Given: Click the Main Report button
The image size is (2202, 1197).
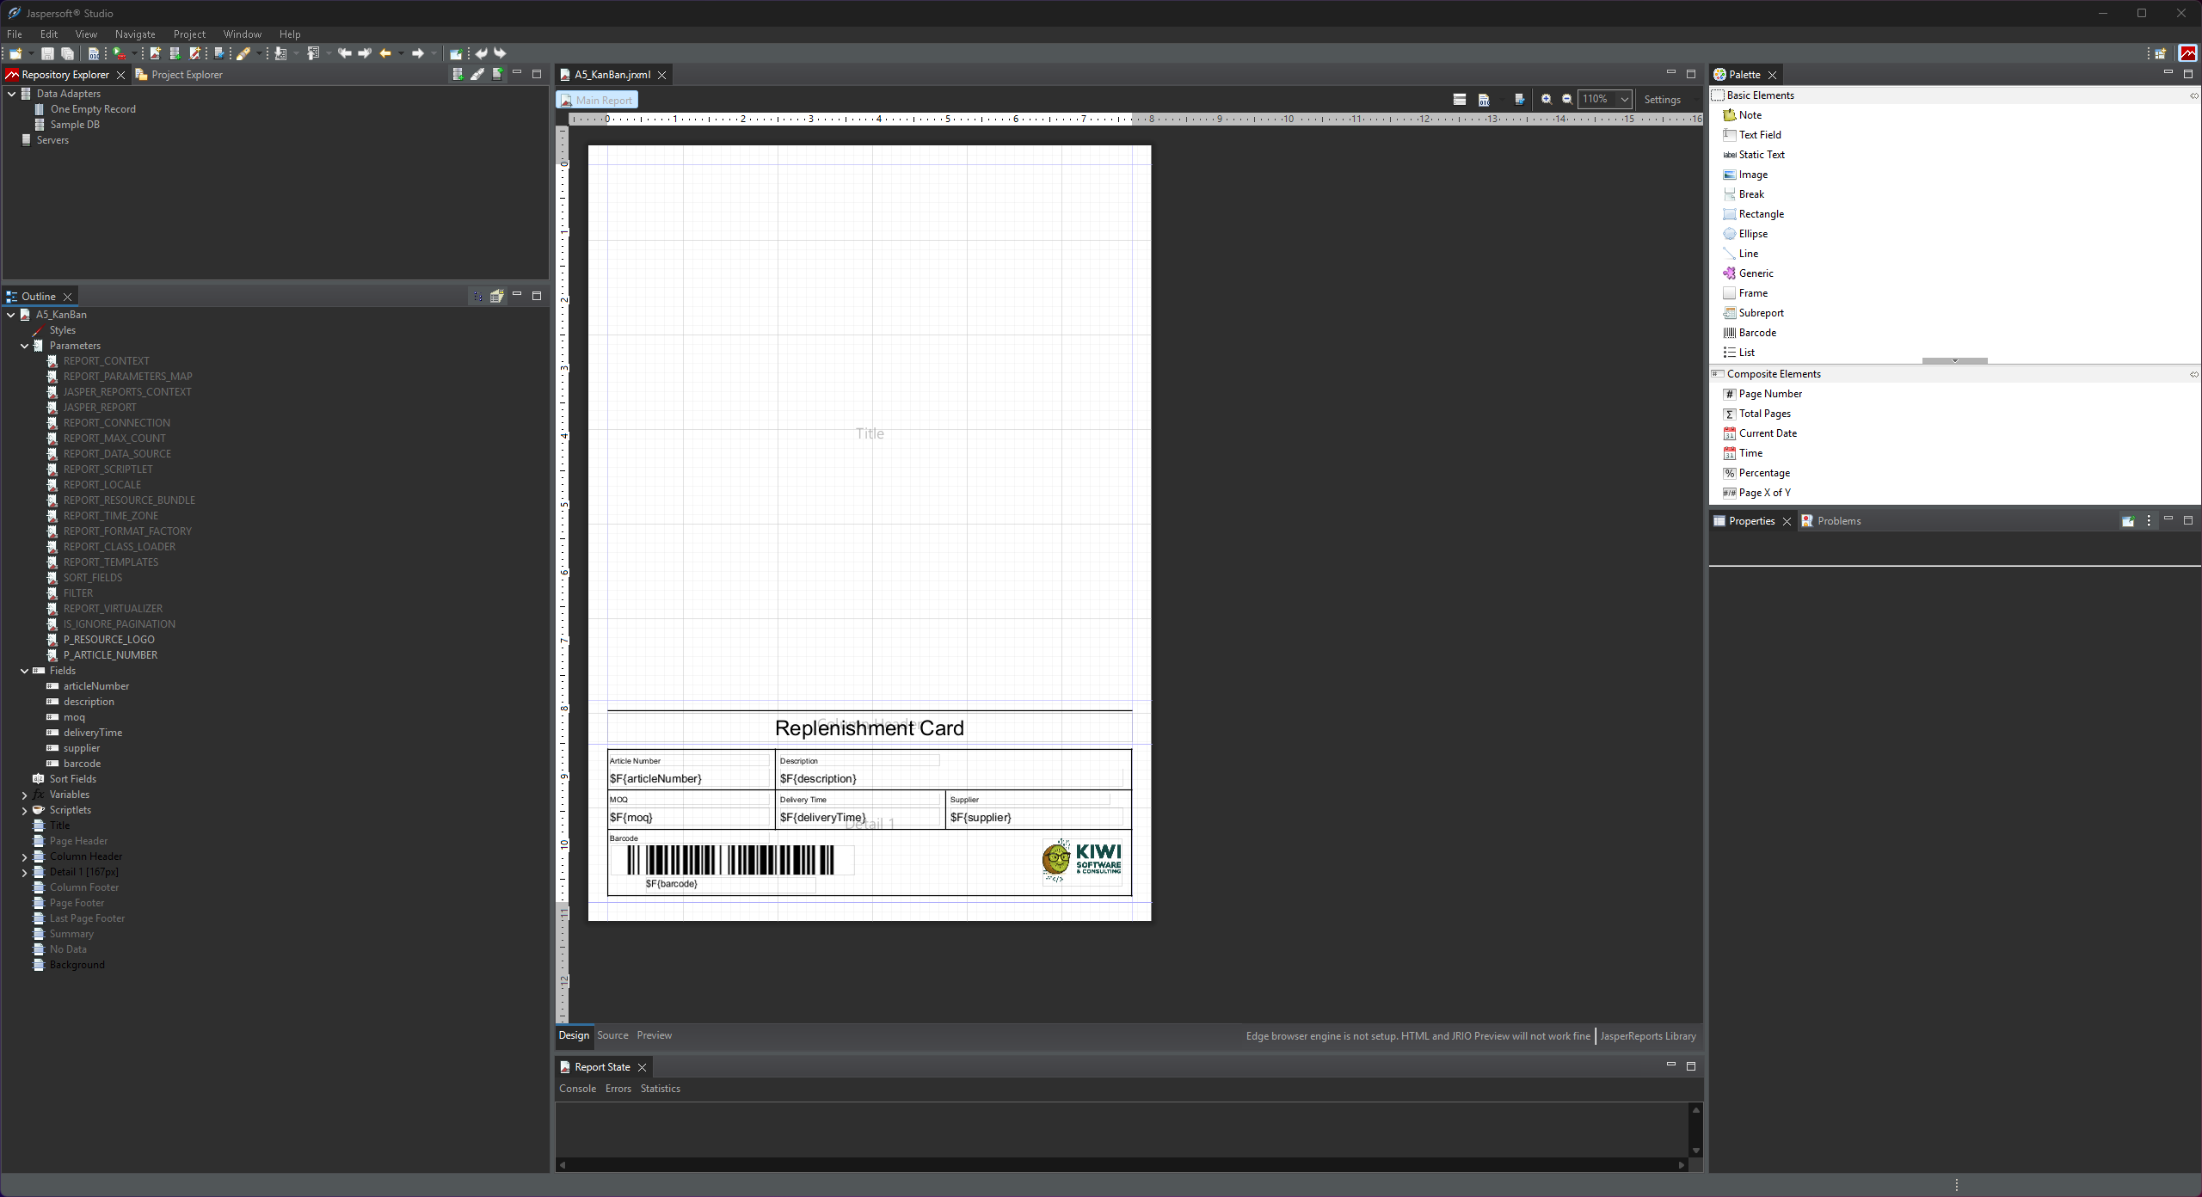Looking at the screenshot, I should pyautogui.click(x=597, y=100).
